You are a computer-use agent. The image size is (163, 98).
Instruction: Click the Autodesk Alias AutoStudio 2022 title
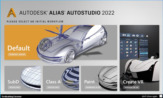click(x=67, y=13)
